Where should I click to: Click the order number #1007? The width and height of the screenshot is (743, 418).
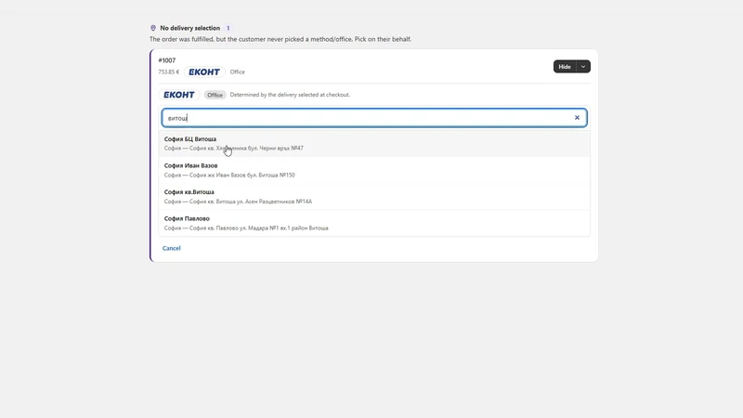point(167,60)
